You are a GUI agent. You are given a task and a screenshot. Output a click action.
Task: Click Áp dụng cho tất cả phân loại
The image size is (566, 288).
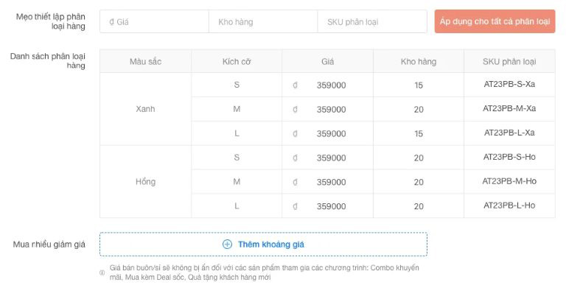495,21
